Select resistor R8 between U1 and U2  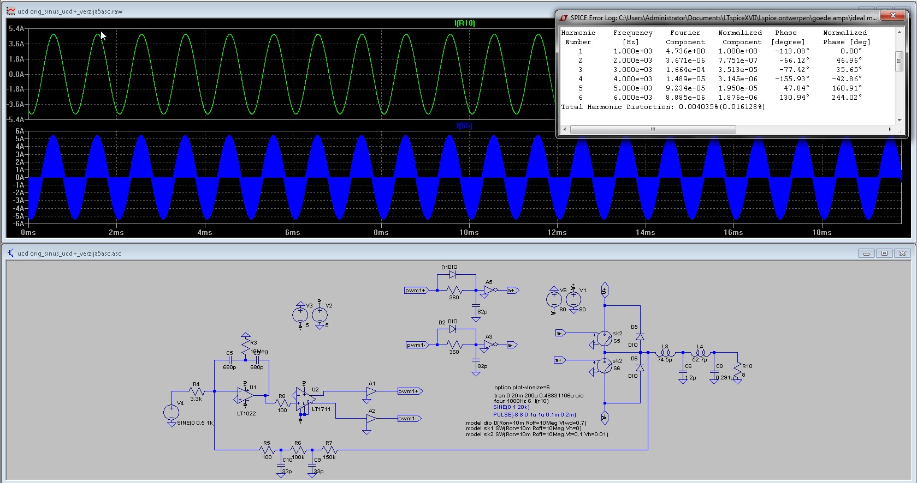click(282, 403)
